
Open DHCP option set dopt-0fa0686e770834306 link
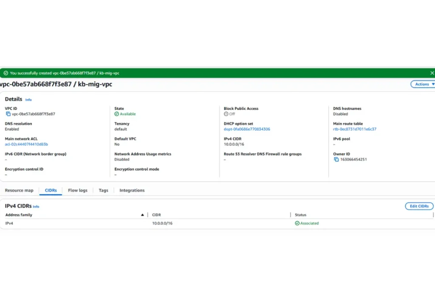click(x=247, y=129)
